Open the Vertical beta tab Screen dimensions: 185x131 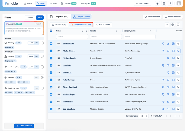pos(69,3)
